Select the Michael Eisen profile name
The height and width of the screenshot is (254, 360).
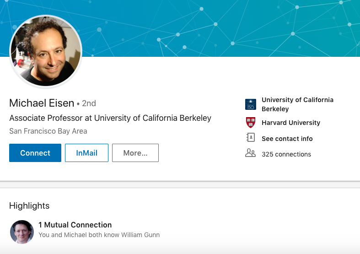[x=41, y=103]
